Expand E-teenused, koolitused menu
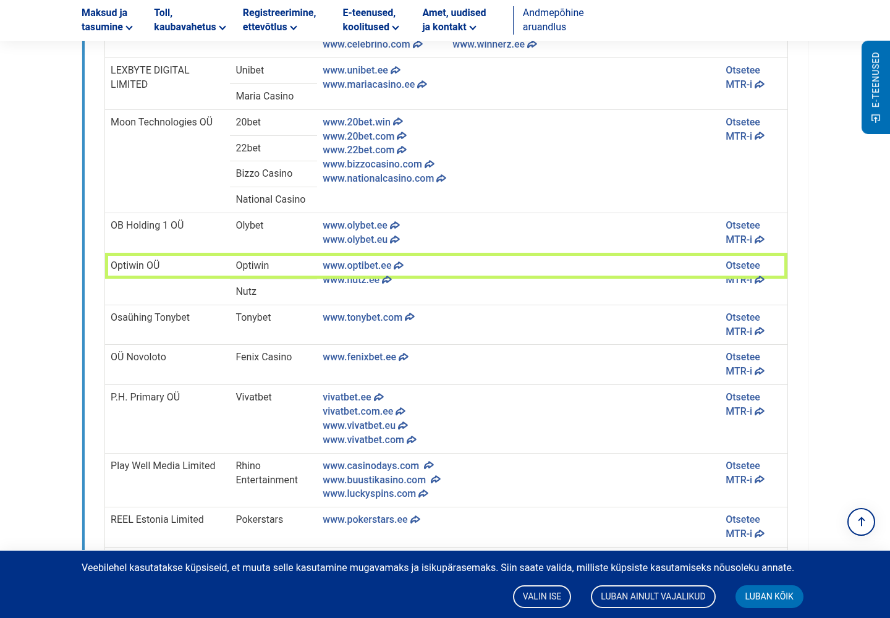The height and width of the screenshot is (618, 890). tap(371, 20)
